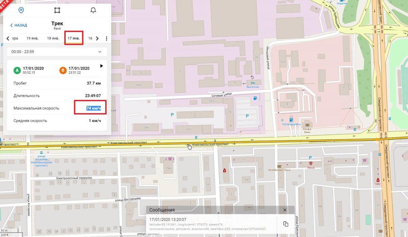Click the Газпромнефть fuel station icon
This screenshot has height=237, width=408.
pyautogui.click(x=291, y=120)
